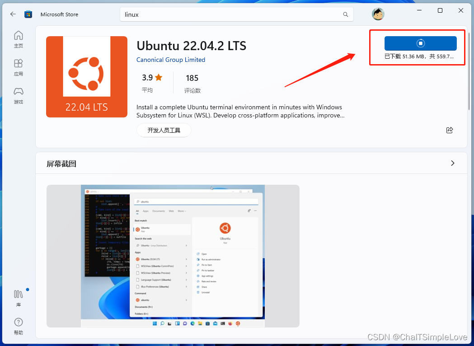
Task: Click the Ubuntu 22.04 LTS app logo
Action: 86,76
